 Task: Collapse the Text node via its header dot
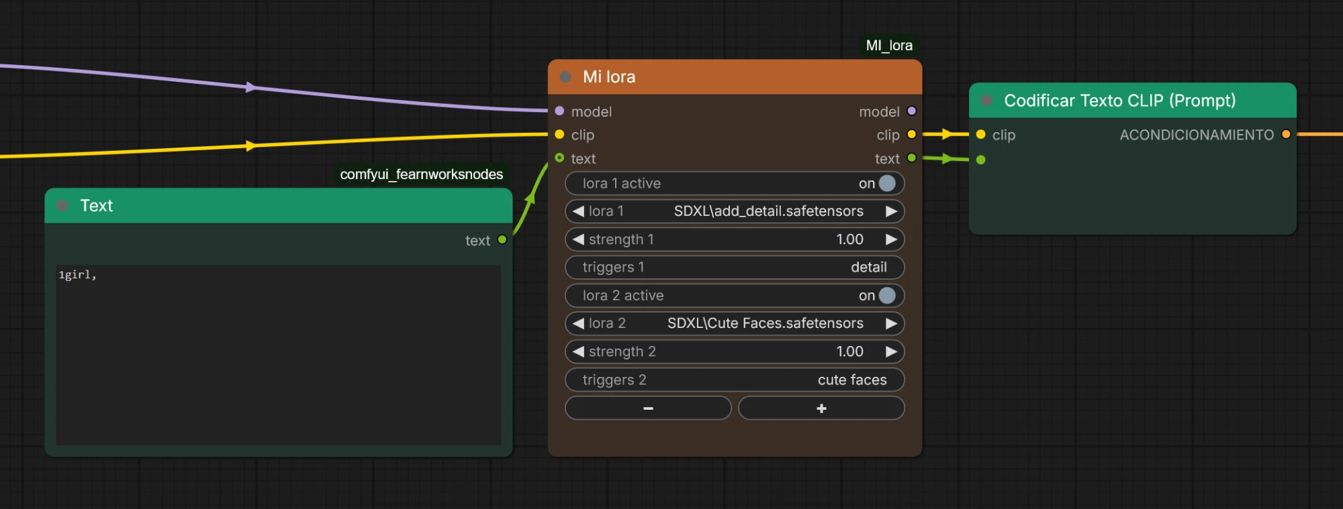click(62, 206)
